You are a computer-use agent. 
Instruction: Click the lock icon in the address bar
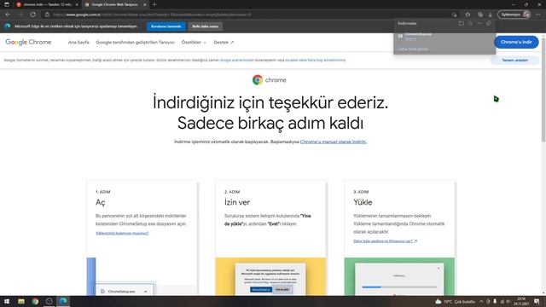point(47,14)
